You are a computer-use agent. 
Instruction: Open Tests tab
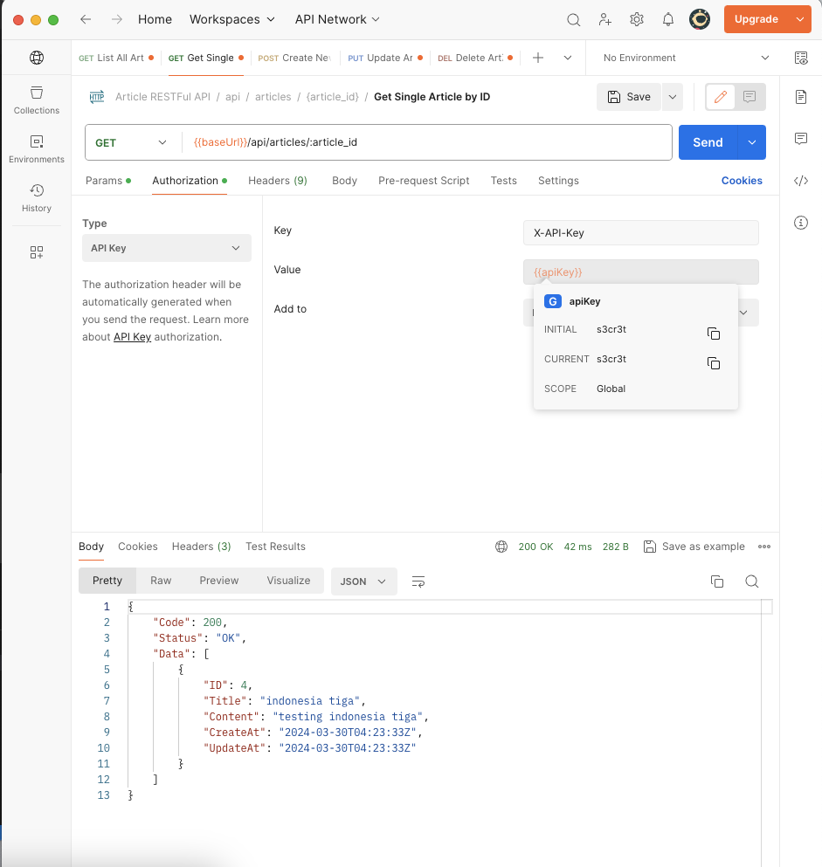(x=503, y=181)
